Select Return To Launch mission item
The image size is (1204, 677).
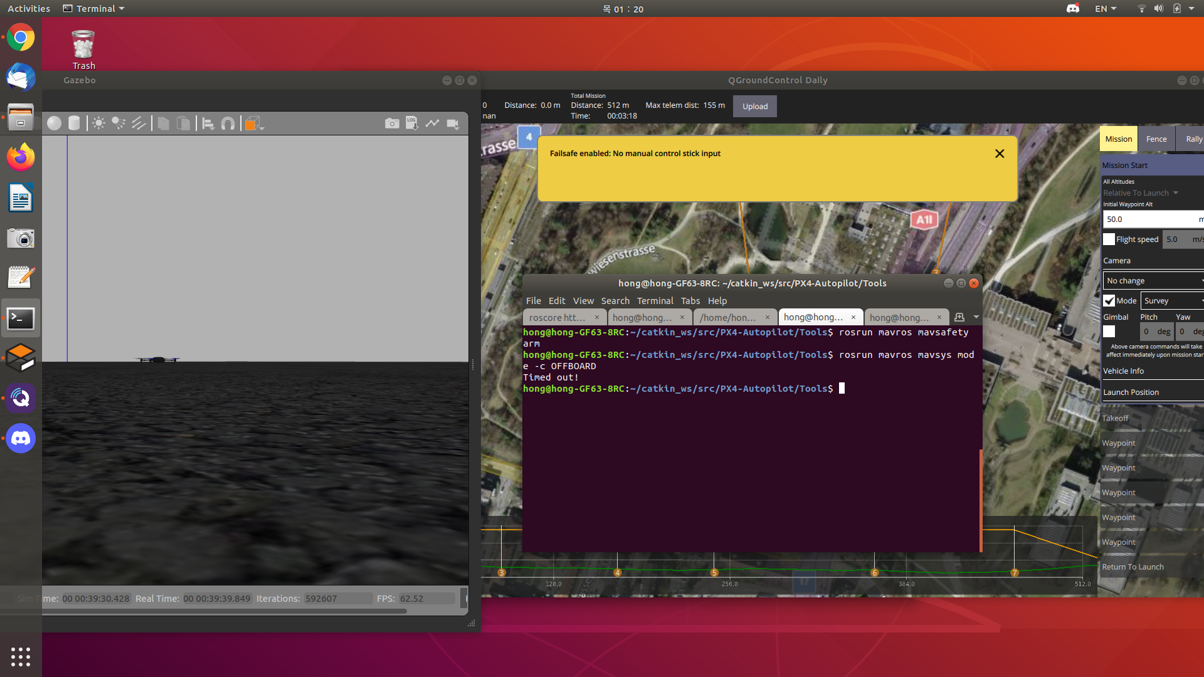[1133, 567]
